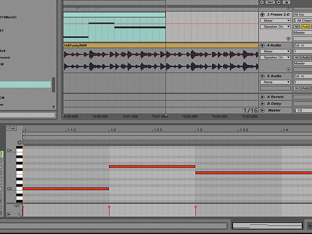This screenshot has width=312, height=234.
Task: Open the Speaker On dropdown on 3 Freeze 2-D
Action: tap(275, 26)
